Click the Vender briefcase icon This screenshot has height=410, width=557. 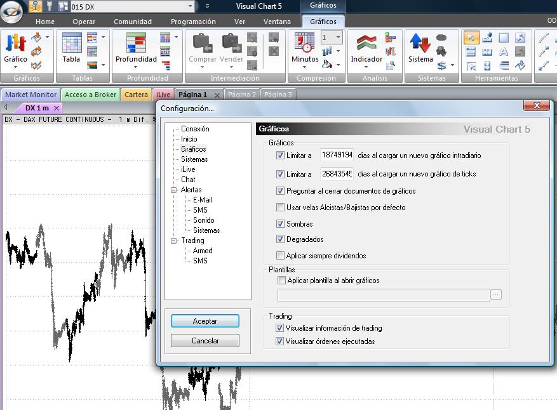[231, 44]
